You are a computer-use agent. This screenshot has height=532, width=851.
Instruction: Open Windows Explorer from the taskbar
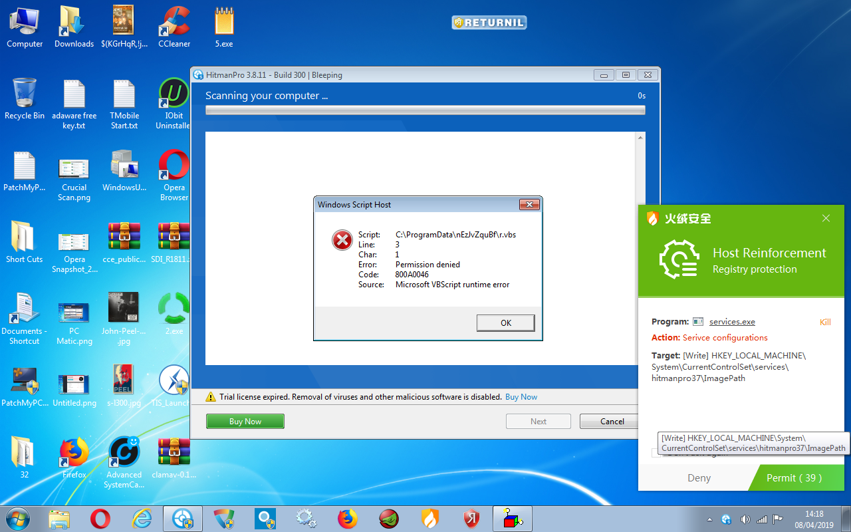click(59, 519)
